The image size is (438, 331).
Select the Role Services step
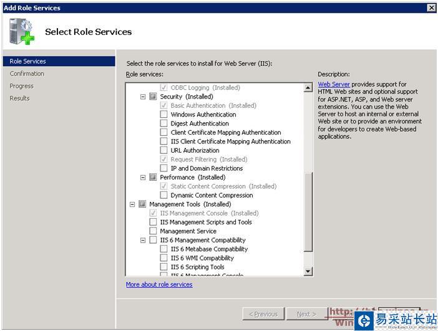pyautogui.click(x=59, y=61)
